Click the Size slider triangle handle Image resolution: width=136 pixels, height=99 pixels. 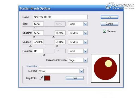click(x=35, y=28)
